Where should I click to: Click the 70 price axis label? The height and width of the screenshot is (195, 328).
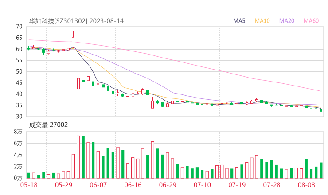pyautogui.click(x=19, y=27)
